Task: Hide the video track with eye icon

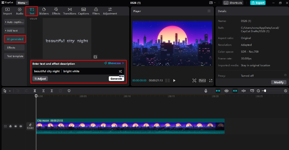Action: pyautogui.click(x=16, y=126)
